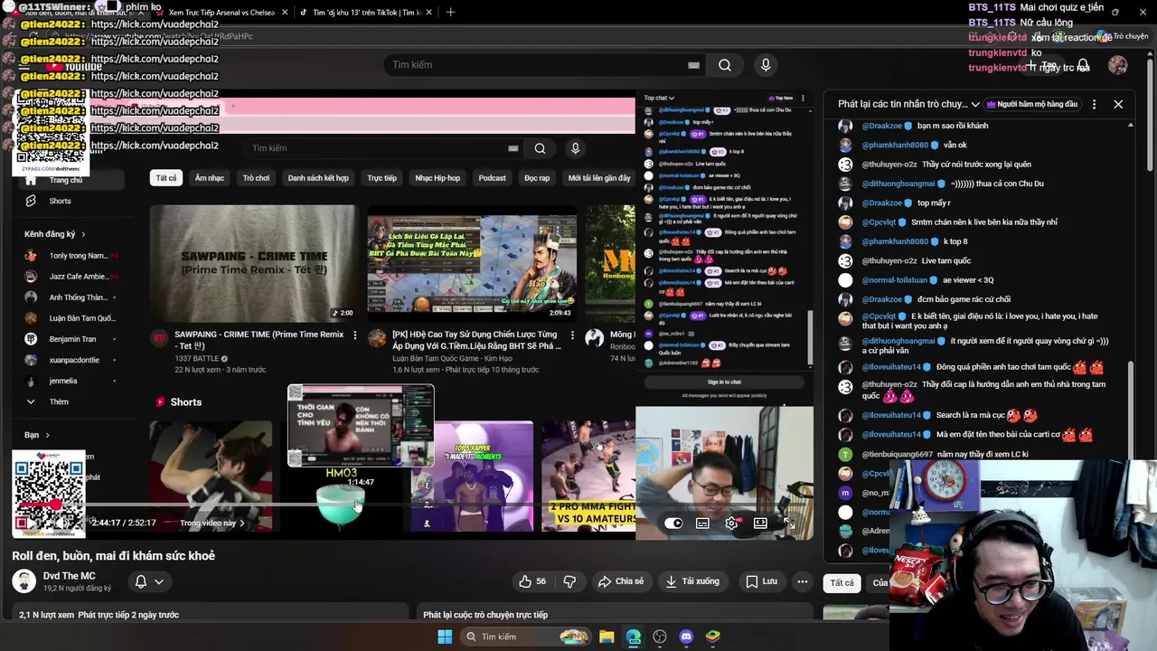Click the three-dot more actions button beside Lưu
Screen dimensions: 1157x651
coord(802,581)
